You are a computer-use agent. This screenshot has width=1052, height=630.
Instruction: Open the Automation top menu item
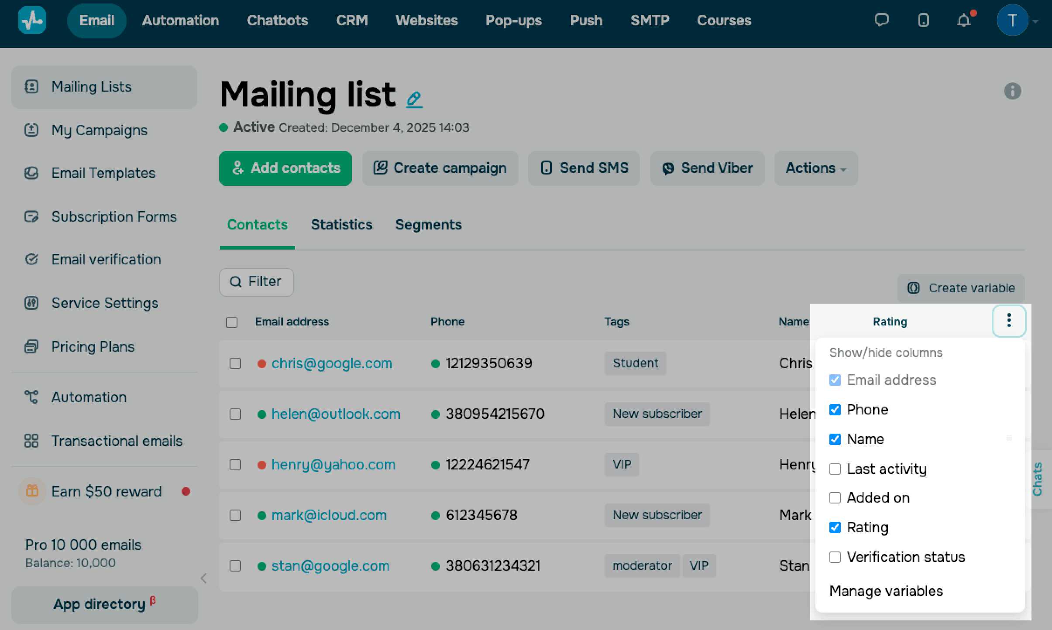point(180,20)
